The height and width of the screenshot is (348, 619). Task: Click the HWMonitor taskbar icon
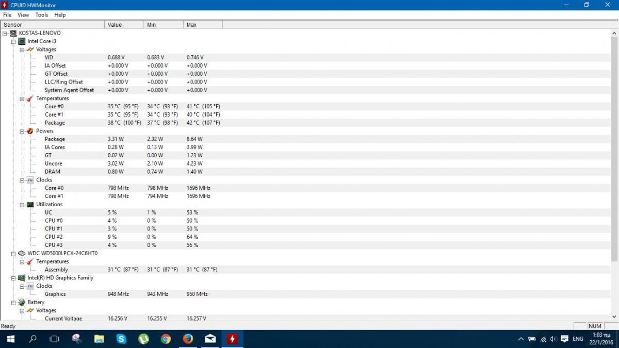[x=232, y=339]
